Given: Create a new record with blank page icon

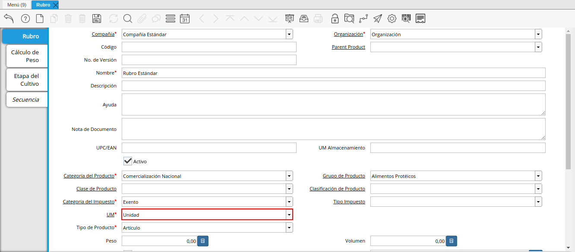Looking at the screenshot, I should pos(39,19).
